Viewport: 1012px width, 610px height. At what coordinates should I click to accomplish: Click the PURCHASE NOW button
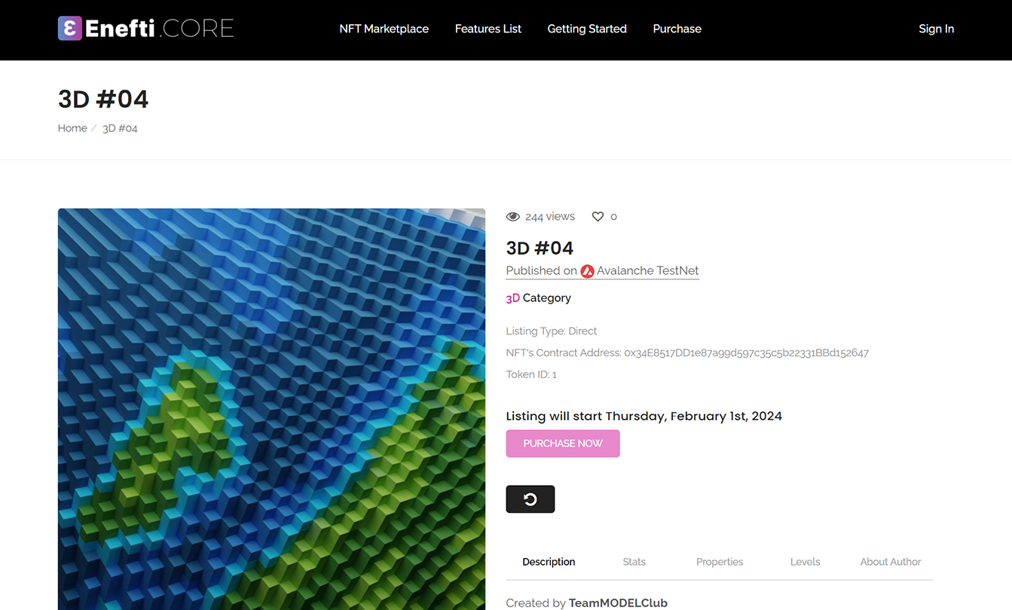tap(563, 444)
